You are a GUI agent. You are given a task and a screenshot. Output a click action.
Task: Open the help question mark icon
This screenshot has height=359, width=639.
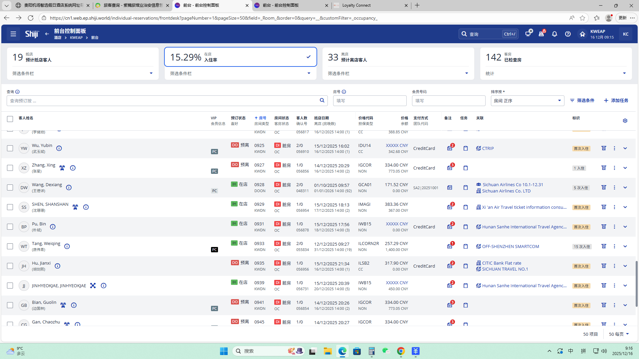tap(568, 34)
